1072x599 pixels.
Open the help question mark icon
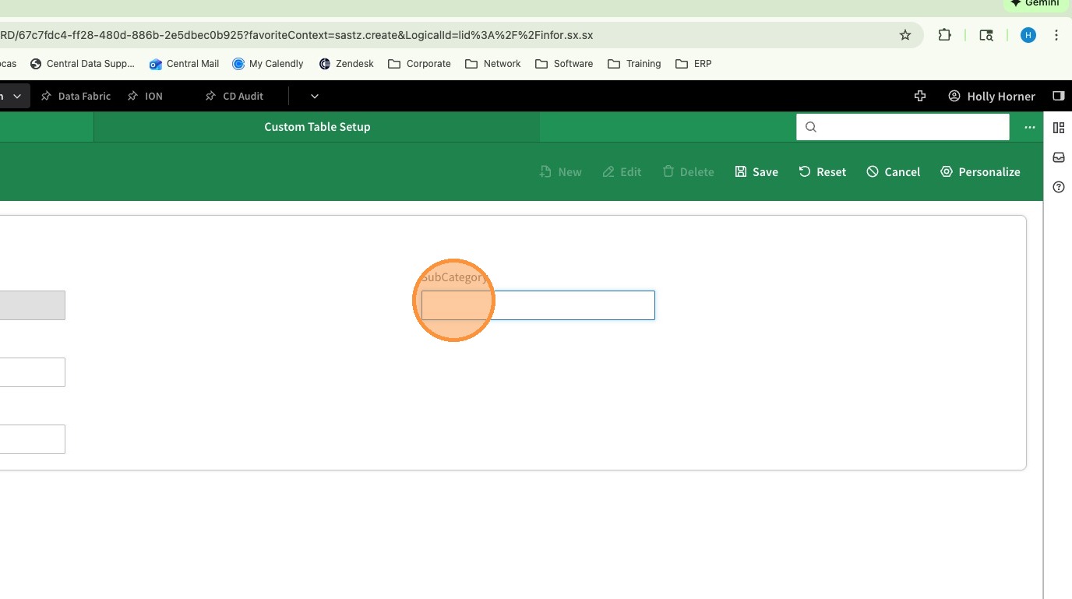pos(1058,187)
